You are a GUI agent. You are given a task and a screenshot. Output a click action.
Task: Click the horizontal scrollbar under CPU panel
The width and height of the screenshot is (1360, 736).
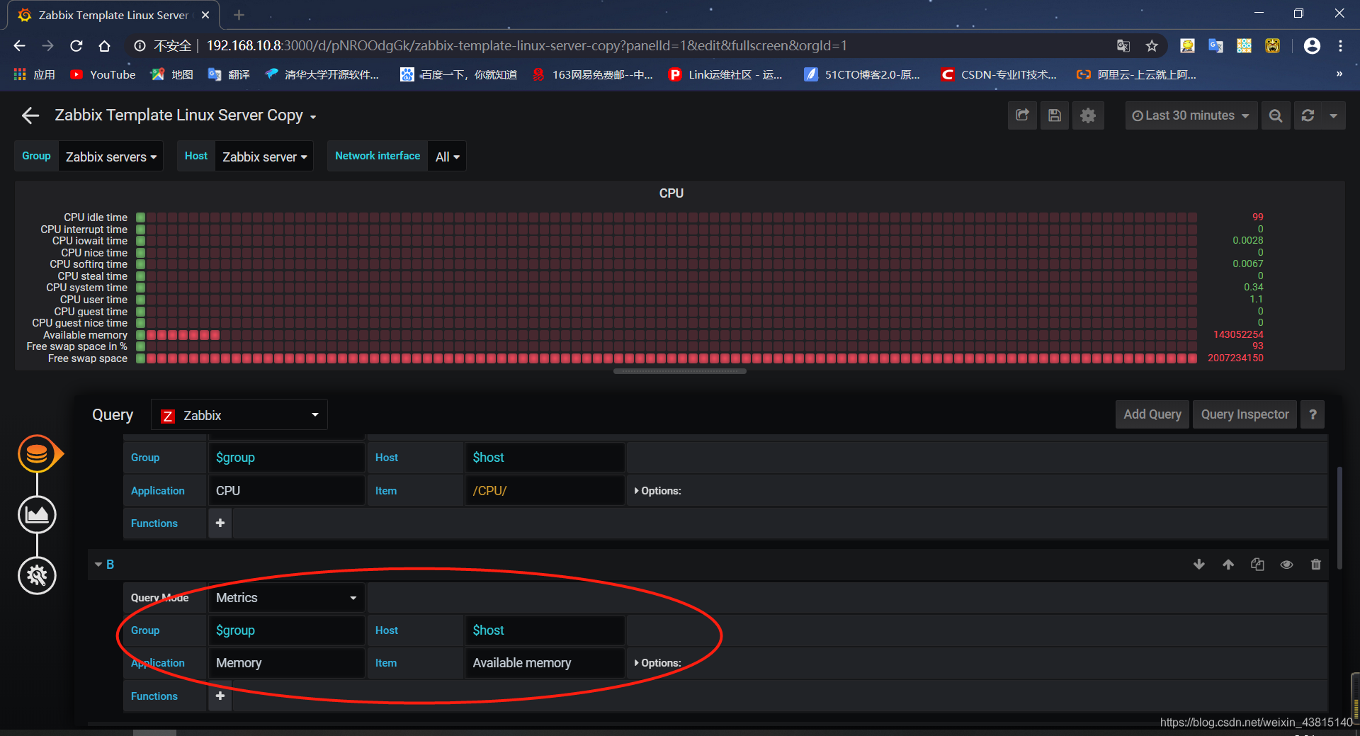pyautogui.click(x=679, y=371)
